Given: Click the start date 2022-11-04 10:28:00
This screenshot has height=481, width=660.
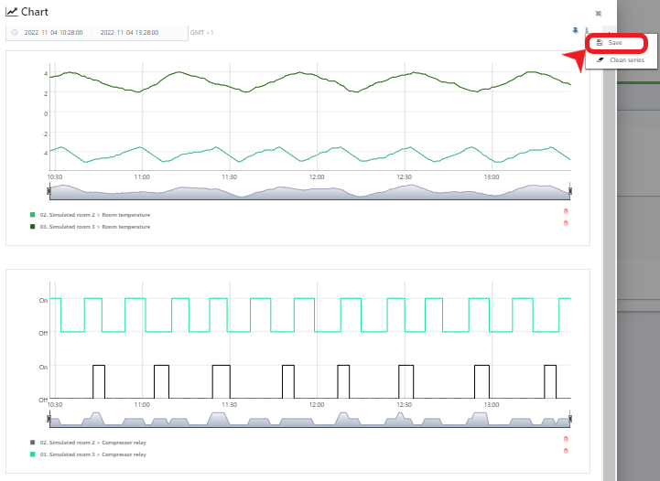Looking at the screenshot, I should [x=53, y=33].
